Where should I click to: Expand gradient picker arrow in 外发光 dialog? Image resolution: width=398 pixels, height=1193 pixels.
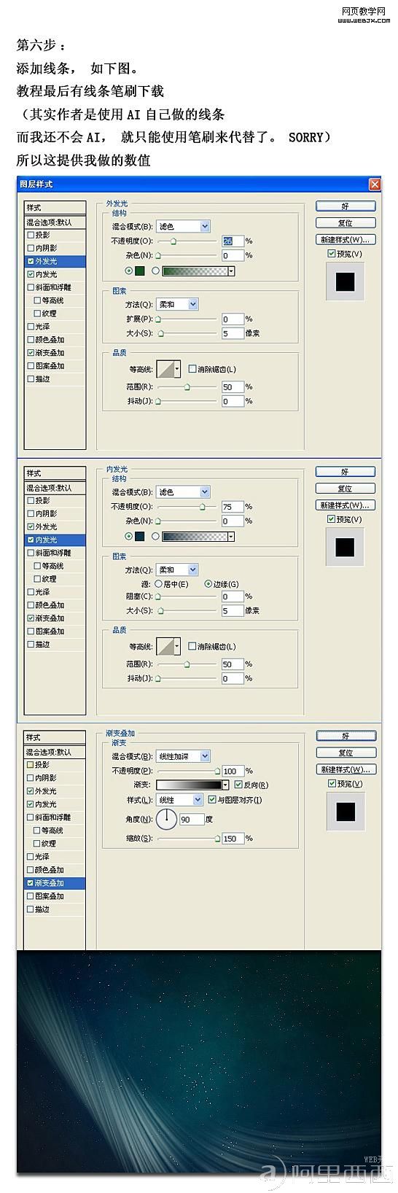[x=232, y=271]
